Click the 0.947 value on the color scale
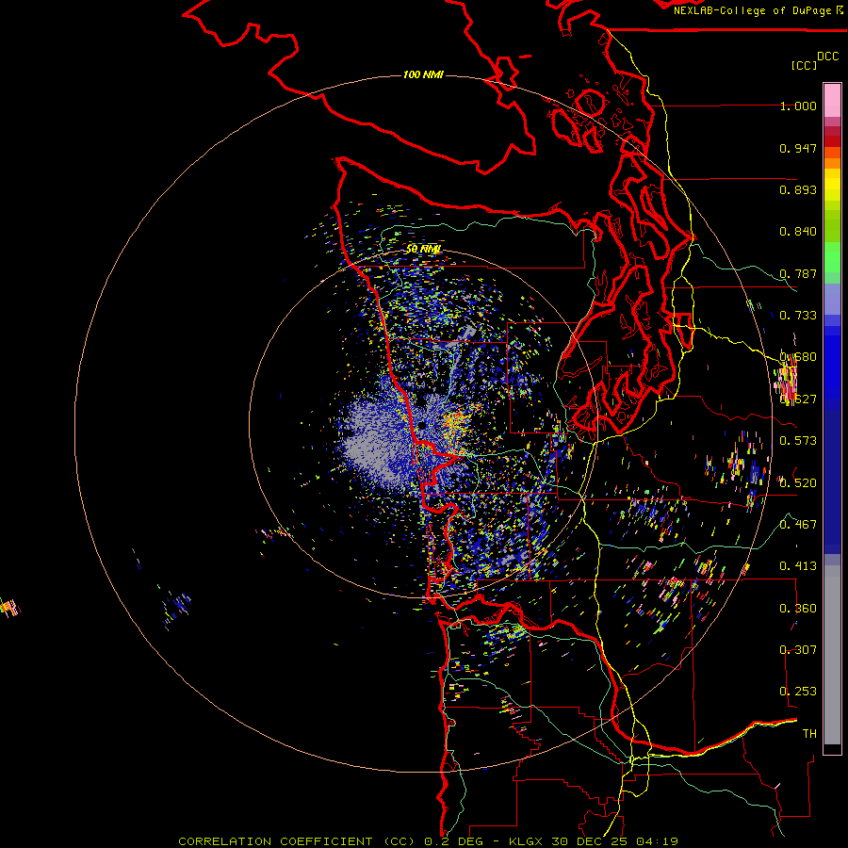 pos(798,148)
